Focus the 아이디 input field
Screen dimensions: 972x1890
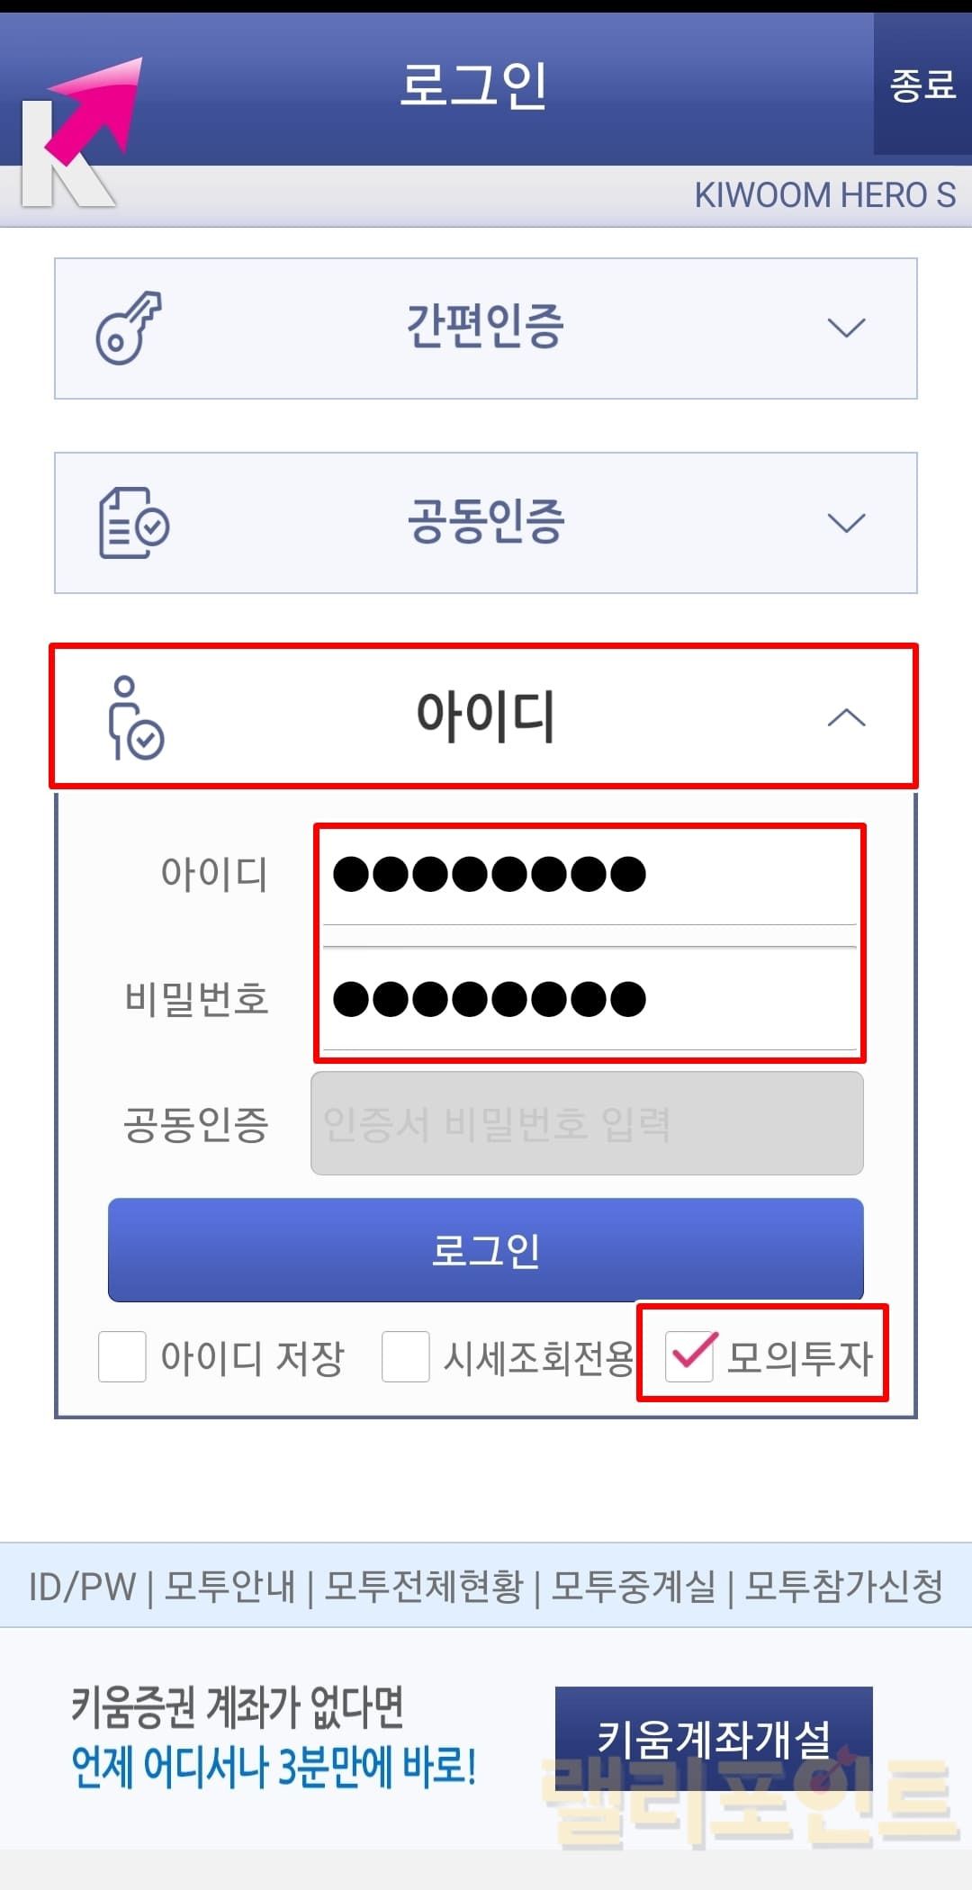[x=589, y=874]
